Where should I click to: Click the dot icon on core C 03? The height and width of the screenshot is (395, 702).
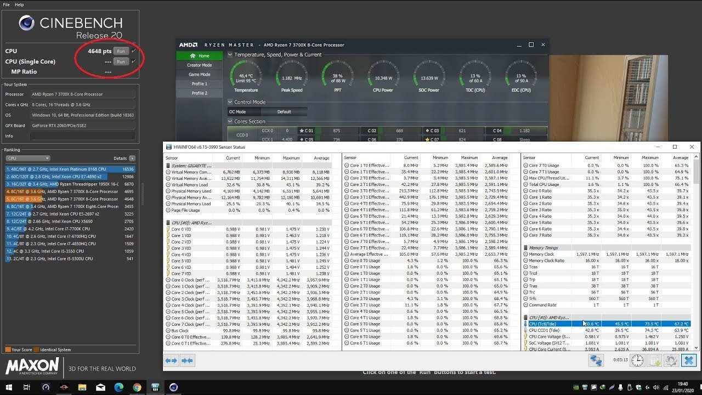[x=428, y=131]
